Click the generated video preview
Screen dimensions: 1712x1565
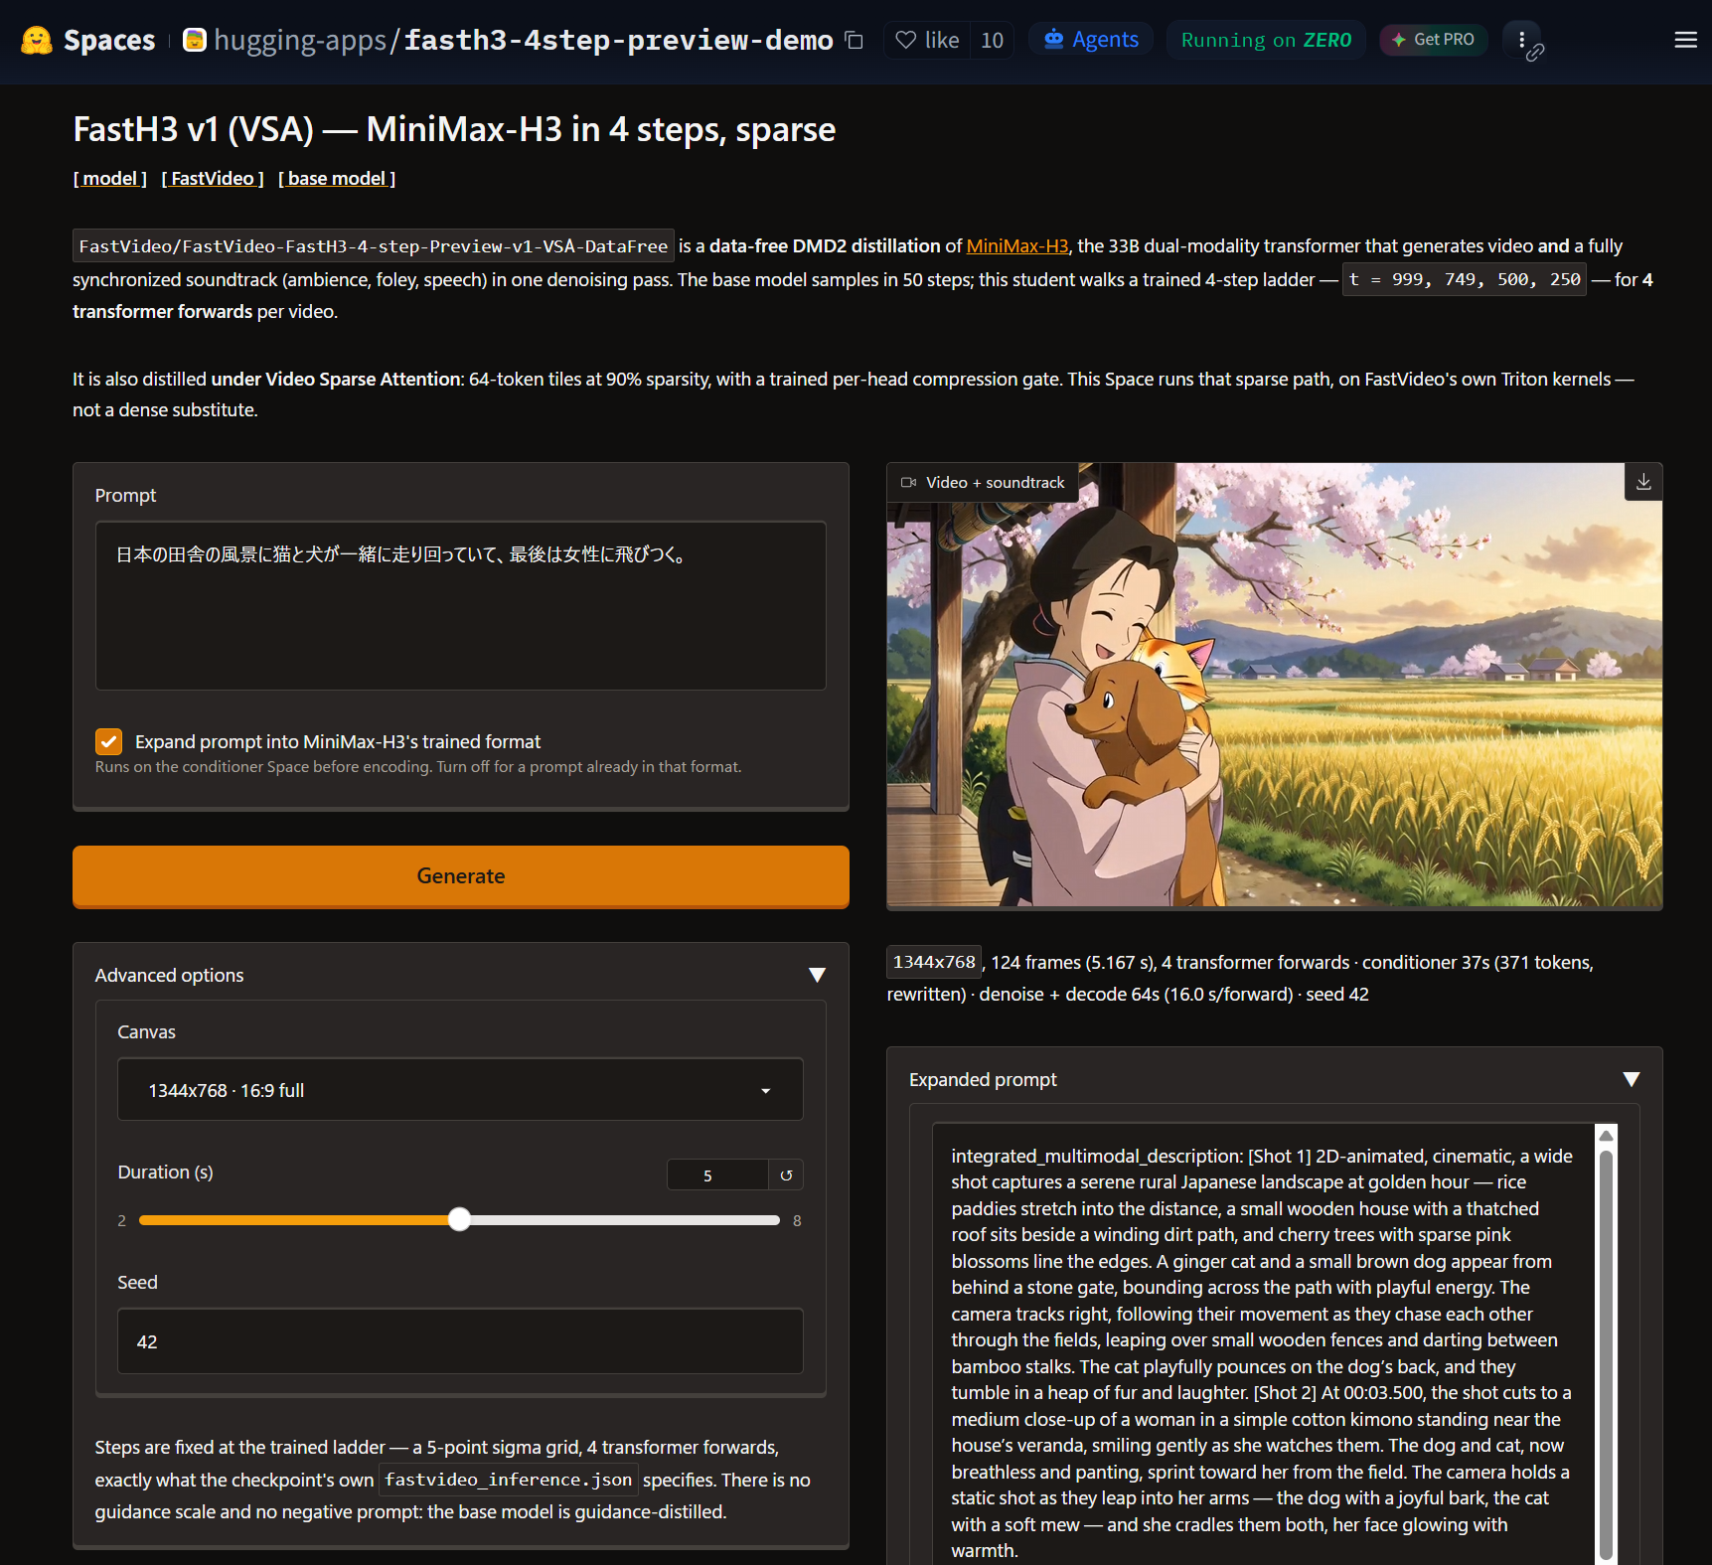(x=1274, y=686)
